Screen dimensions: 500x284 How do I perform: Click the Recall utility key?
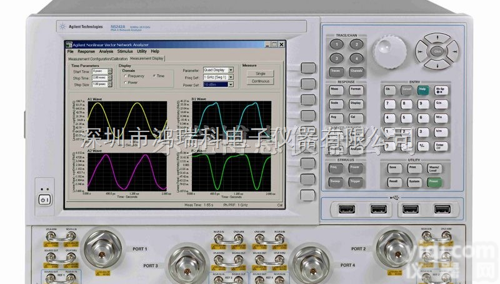click(x=394, y=183)
